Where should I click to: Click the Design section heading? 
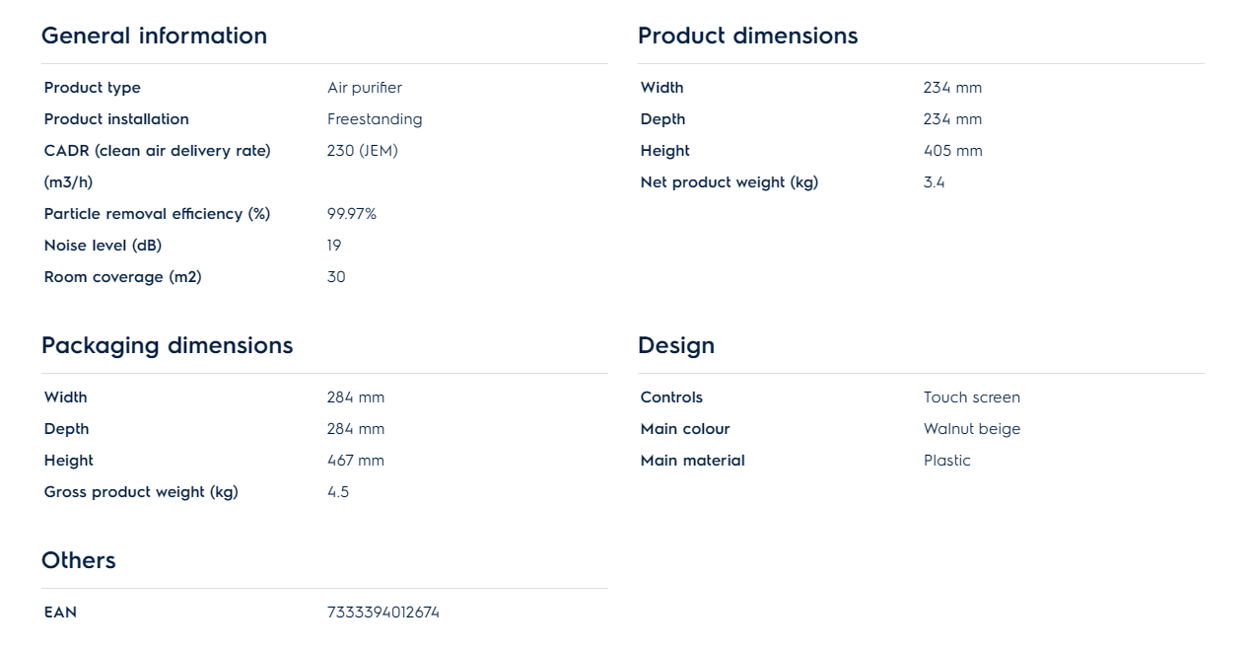pyautogui.click(x=676, y=345)
